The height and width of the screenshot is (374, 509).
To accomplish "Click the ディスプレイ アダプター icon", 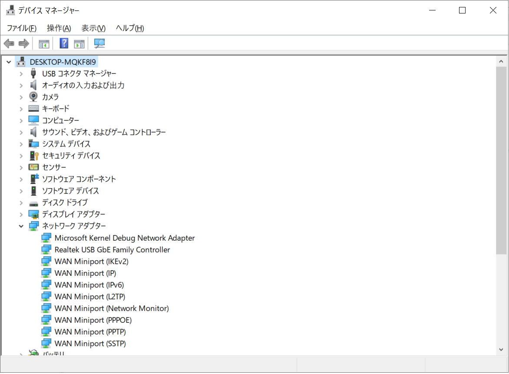I will (x=33, y=214).
